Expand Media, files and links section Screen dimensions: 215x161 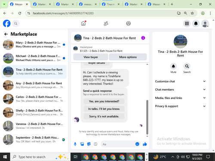pyautogui.click(x=180, y=98)
